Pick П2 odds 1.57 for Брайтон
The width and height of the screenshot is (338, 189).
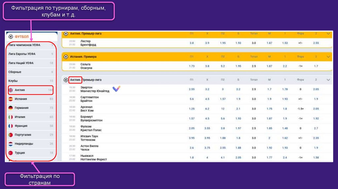pyautogui.click(x=223, y=99)
